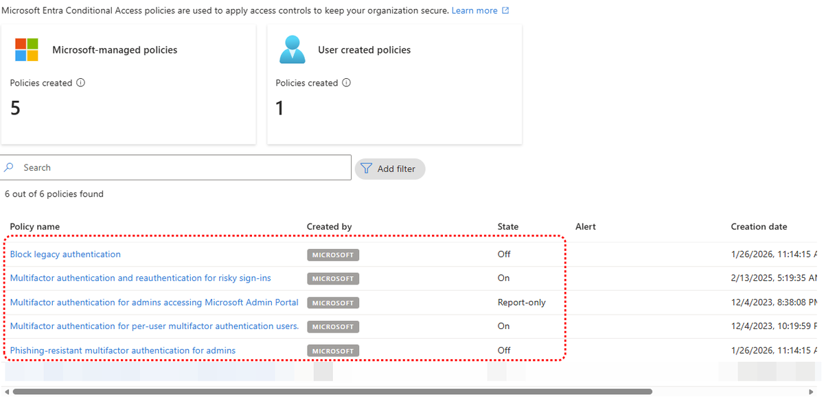Click the magnifier icon in the search box
This screenshot has height=399, width=824.
click(x=9, y=167)
